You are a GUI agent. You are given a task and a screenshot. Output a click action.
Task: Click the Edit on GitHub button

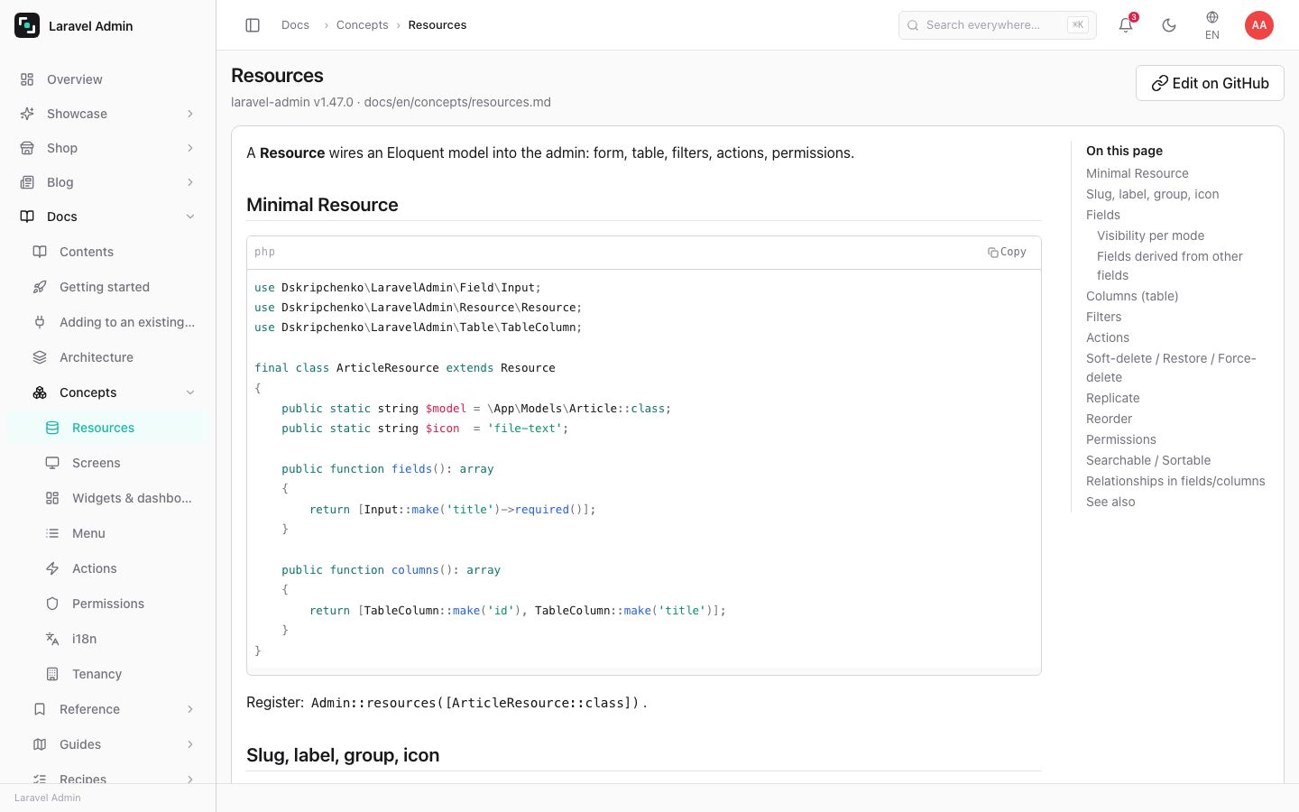pos(1210,83)
